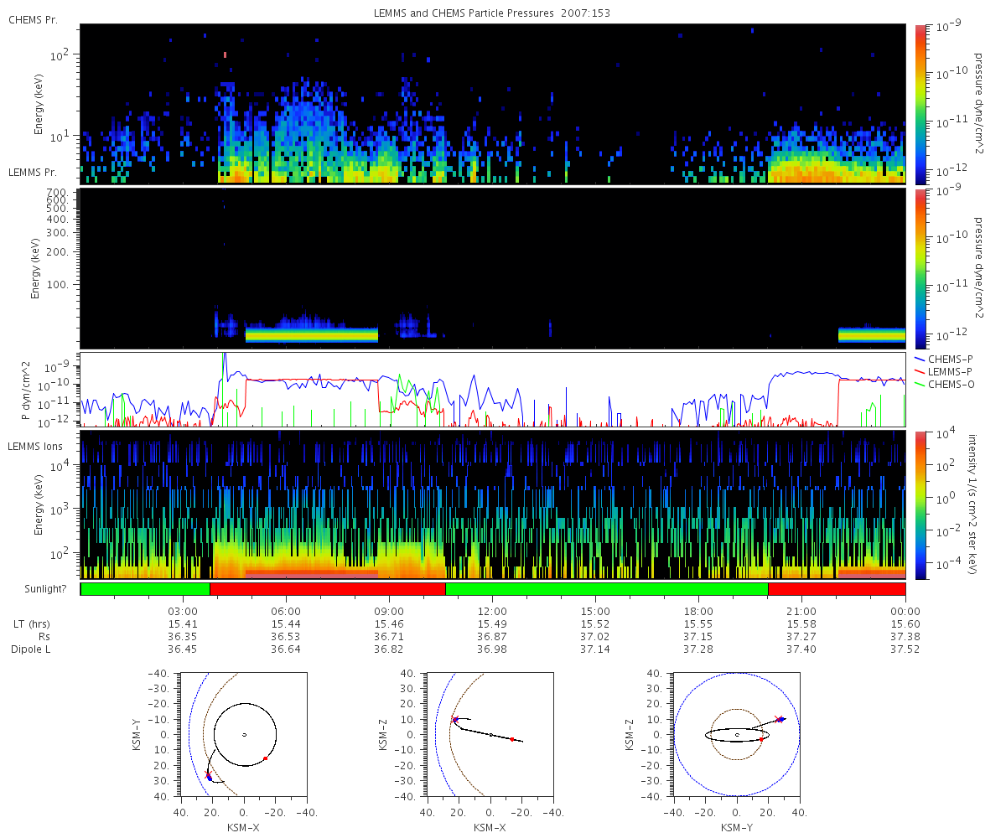The height and width of the screenshot is (838, 1006).
Task: Click the first red Sunlight bar segment
Action: [328, 589]
